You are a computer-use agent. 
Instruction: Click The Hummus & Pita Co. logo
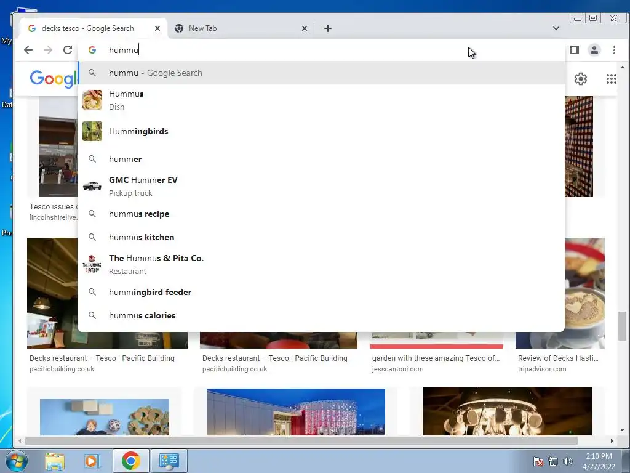(x=92, y=265)
